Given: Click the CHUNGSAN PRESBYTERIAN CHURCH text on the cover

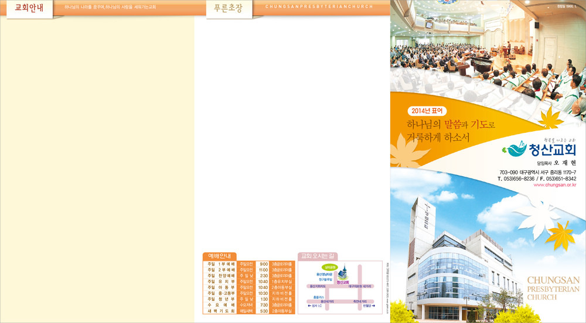Looking at the screenshot, I should (553, 288).
